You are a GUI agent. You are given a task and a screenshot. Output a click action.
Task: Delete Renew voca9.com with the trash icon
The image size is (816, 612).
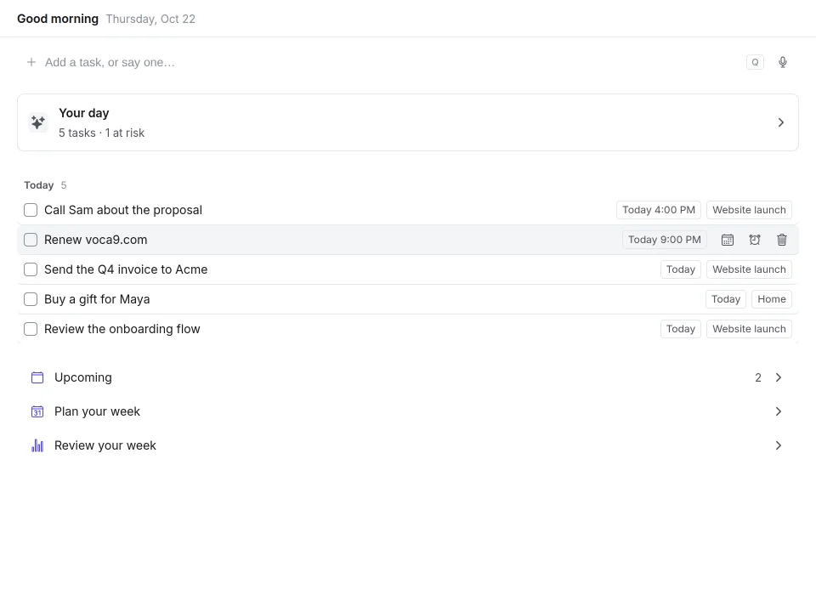(x=782, y=240)
